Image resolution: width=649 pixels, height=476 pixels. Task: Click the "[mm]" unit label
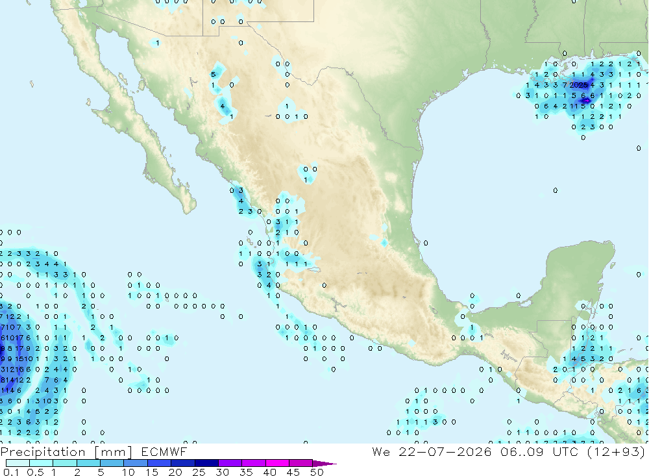pyautogui.click(x=114, y=452)
